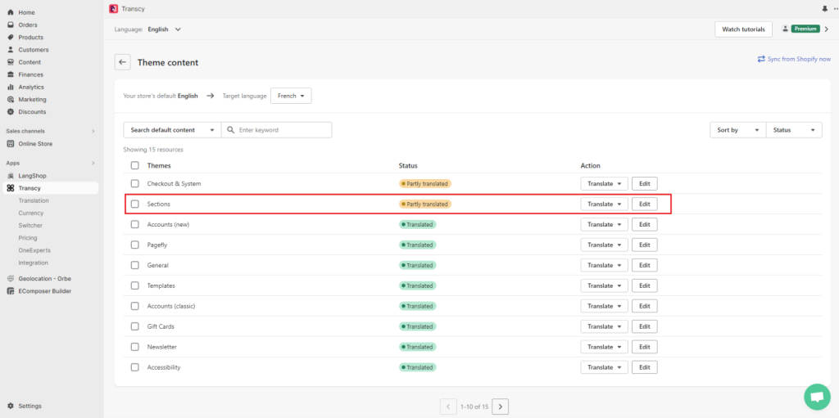Open the Pricing submenu item
The height and width of the screenshot is (418, 839).
[x=28, y=238]
